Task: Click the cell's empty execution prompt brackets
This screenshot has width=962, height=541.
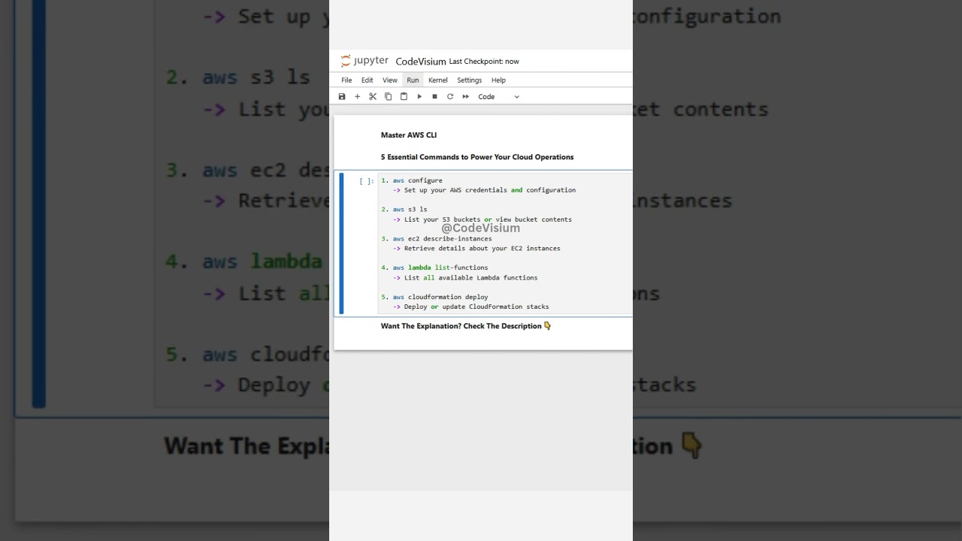Action: click(x=366, y=181)
